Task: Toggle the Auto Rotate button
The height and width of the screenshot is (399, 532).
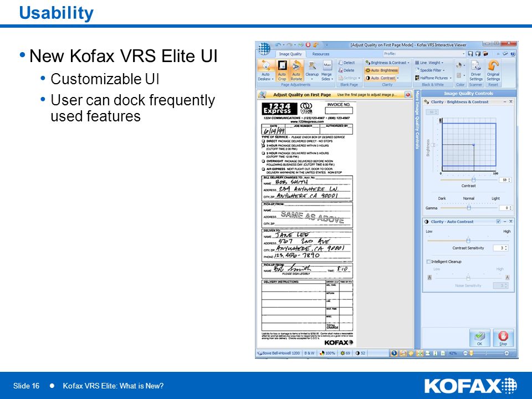Action: tap(296, 70)
